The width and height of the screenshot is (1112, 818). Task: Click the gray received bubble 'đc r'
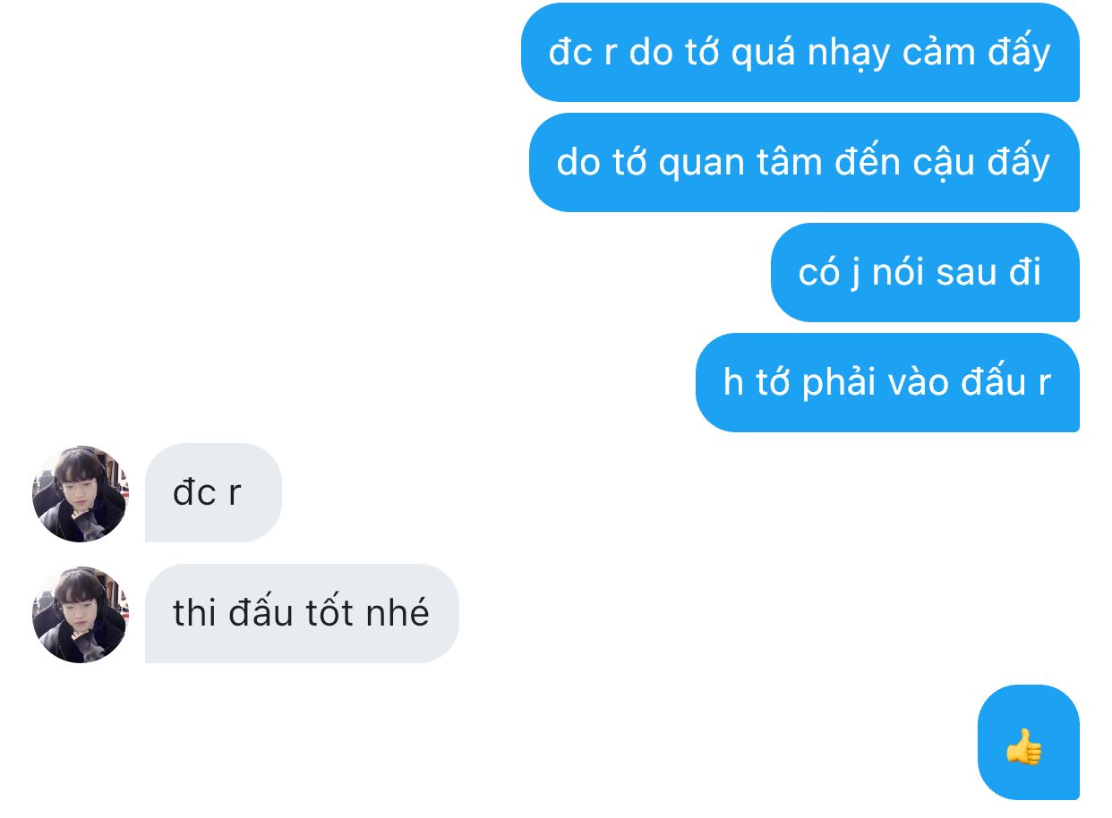tap(213, 493)
